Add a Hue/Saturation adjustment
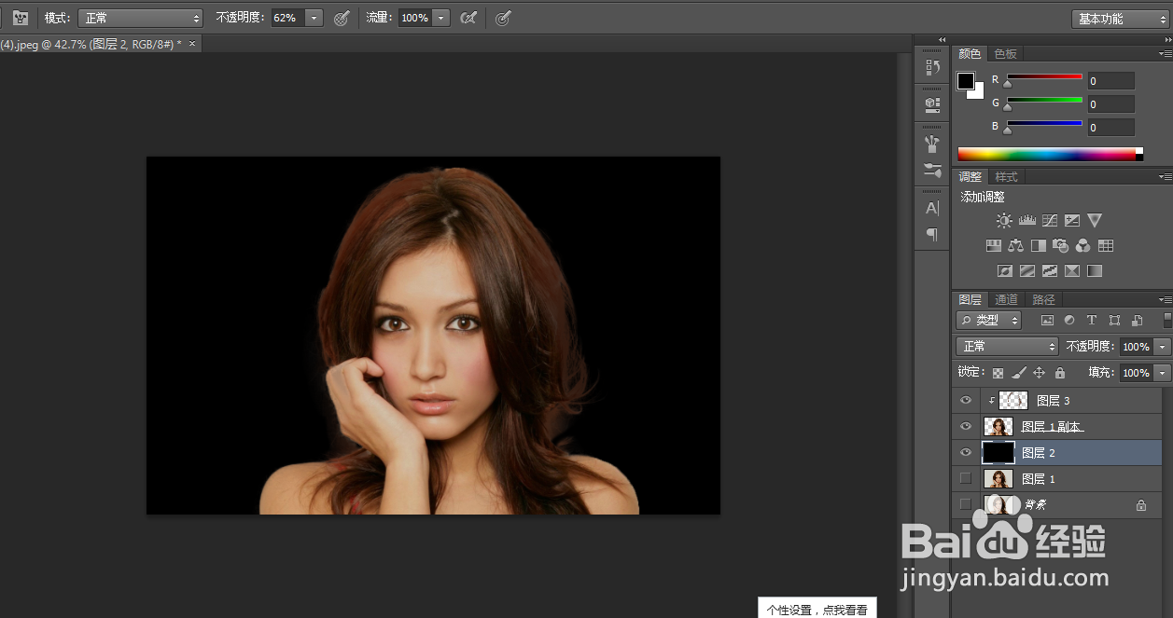The image size is (1173, 618). (x=994, y=246)
